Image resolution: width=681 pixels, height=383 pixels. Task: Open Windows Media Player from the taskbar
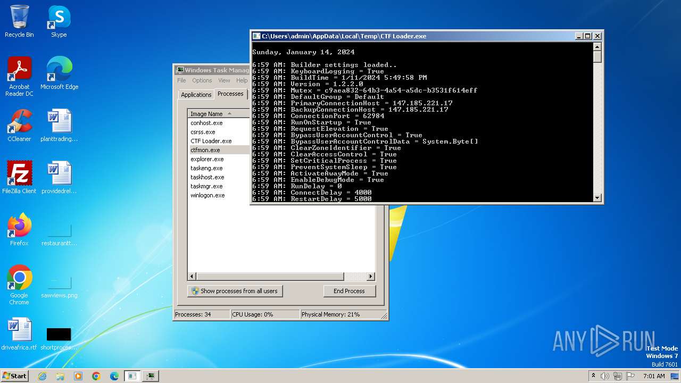(78, 376)
